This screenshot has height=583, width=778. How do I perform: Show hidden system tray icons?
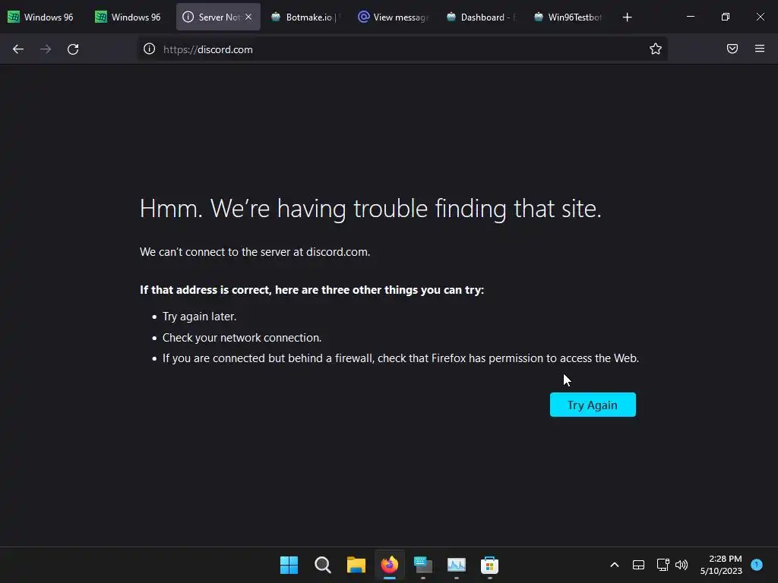click(614, 565)
